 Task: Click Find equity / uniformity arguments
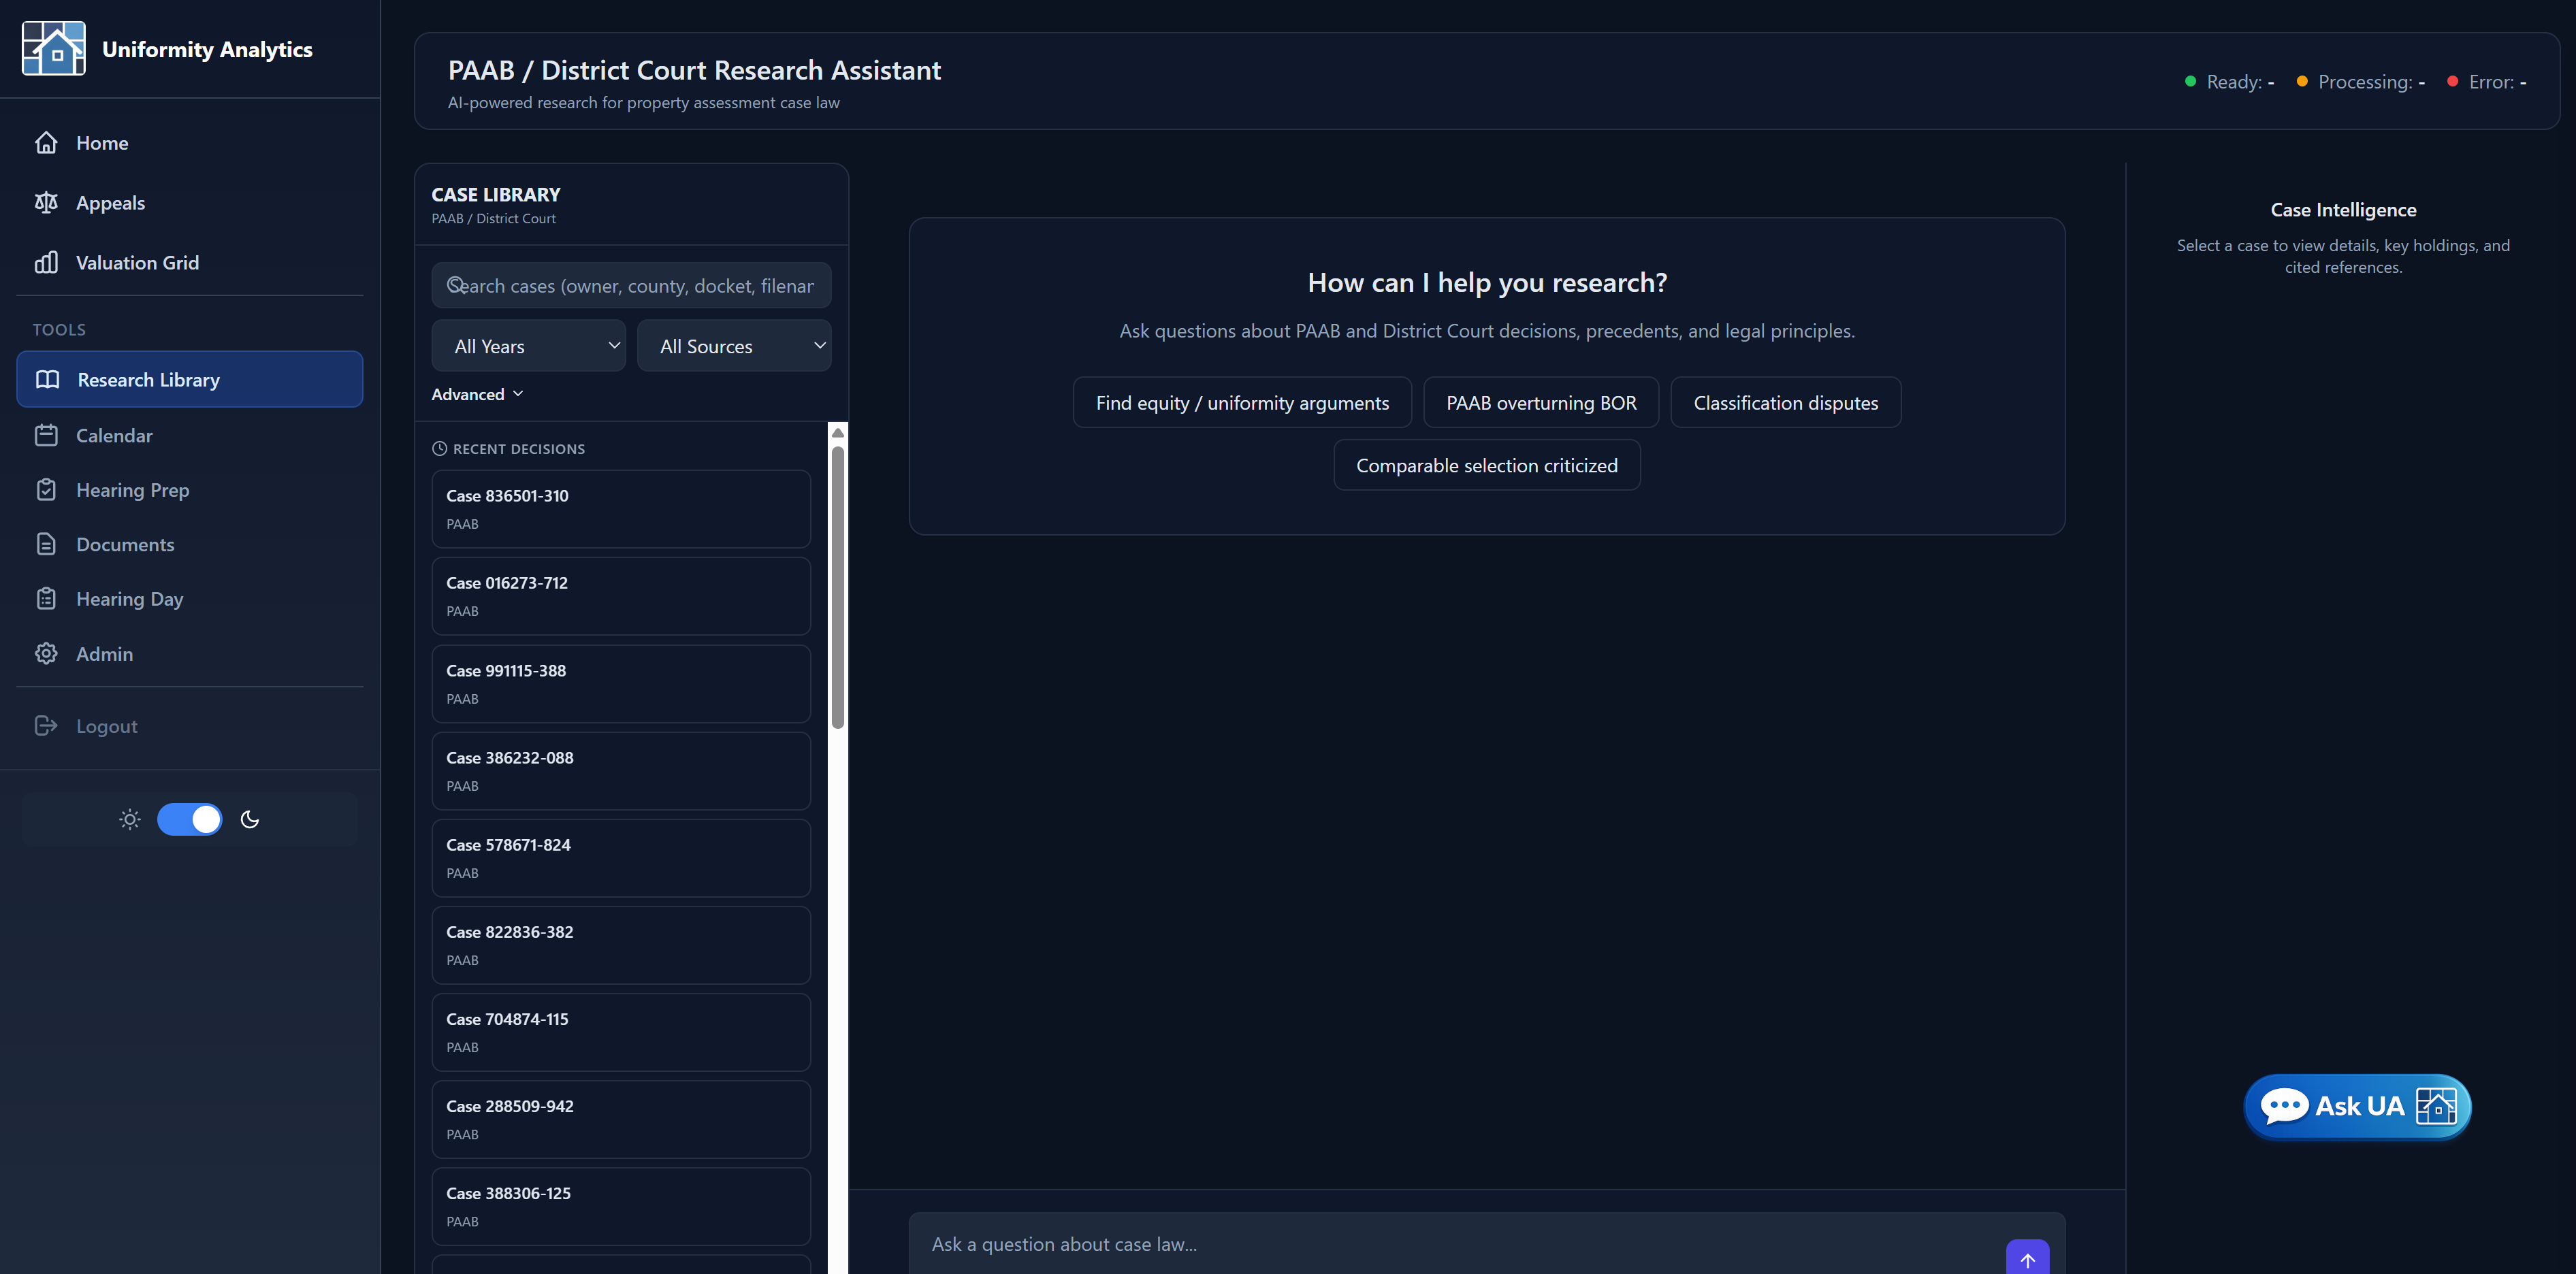click(x=1241, y=403)
